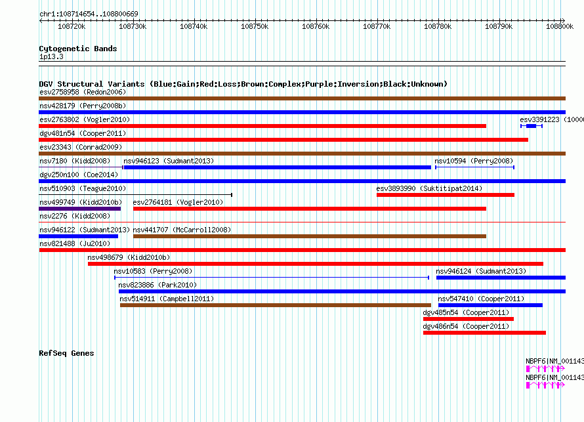Click the 108760k ruler label
This screenshot has width=584, height=422.
[x=316, y=26]
